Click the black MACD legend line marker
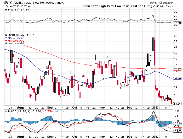Viewport: 183px width, 139px height. coord(6,111)
